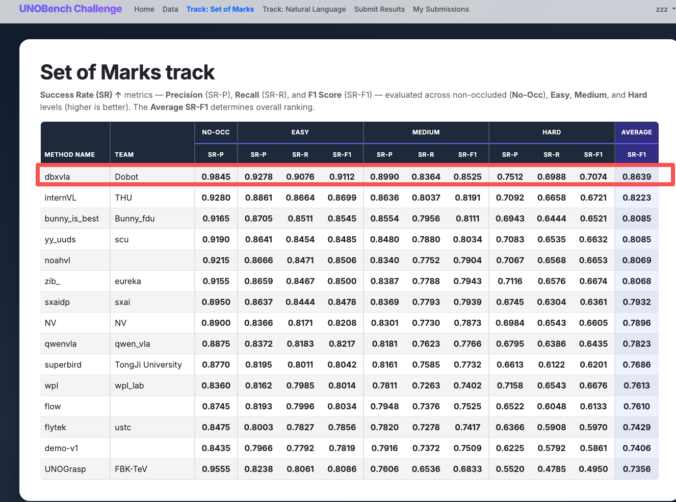Select method name sxaidp
This screenshot has width=676, height=502.
tap(57, 302)
